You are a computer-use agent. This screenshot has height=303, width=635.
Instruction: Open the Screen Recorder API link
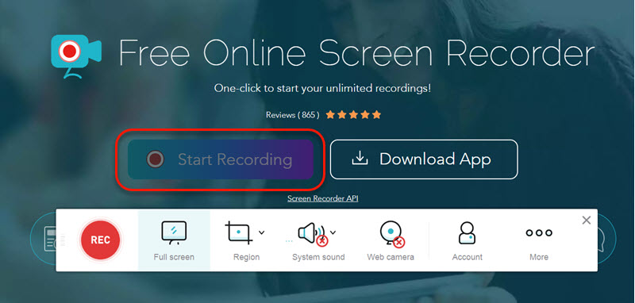point(323,198)
